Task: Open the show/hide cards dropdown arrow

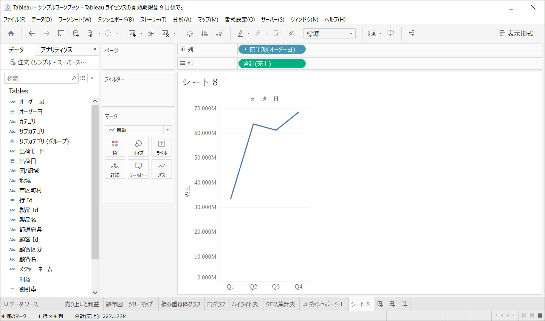Action: pyautogui.click(x=381, y=34)
